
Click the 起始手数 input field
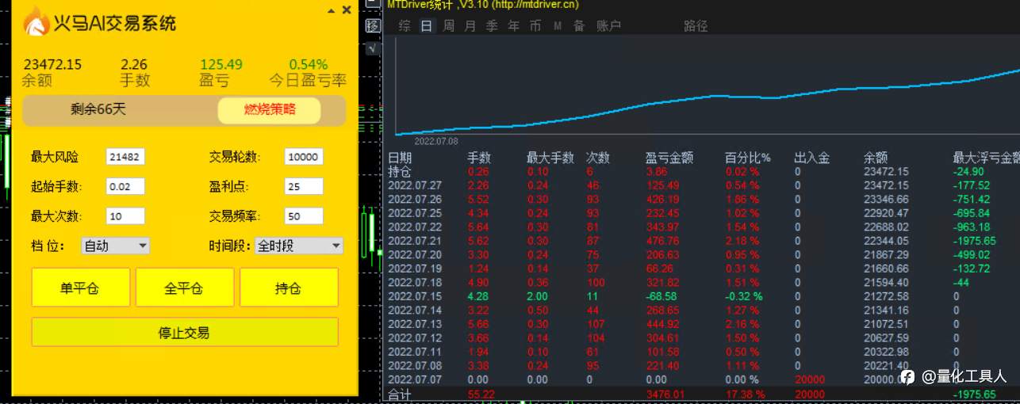pyautogui.click(x=125, y=186)
